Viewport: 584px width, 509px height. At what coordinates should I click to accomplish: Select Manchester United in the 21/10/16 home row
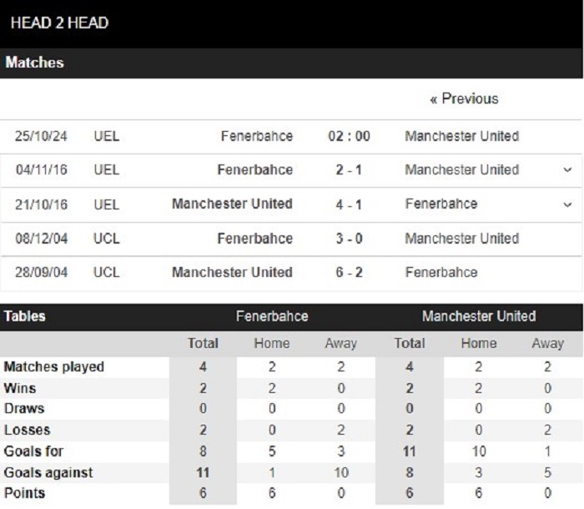pos(232,204)
